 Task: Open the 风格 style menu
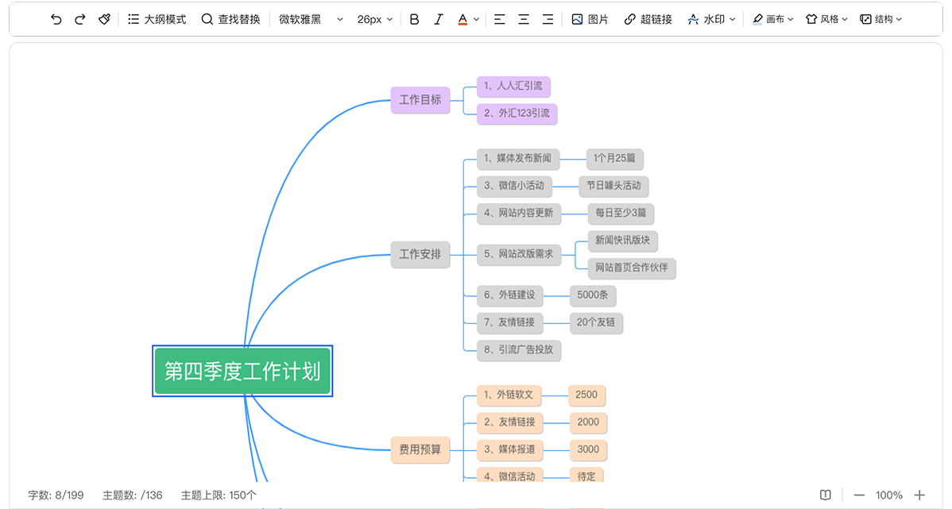coord(826,19)
